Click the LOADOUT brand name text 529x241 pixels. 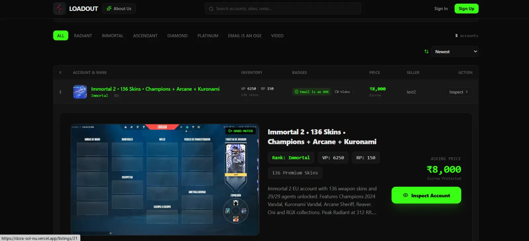[84, 9]
